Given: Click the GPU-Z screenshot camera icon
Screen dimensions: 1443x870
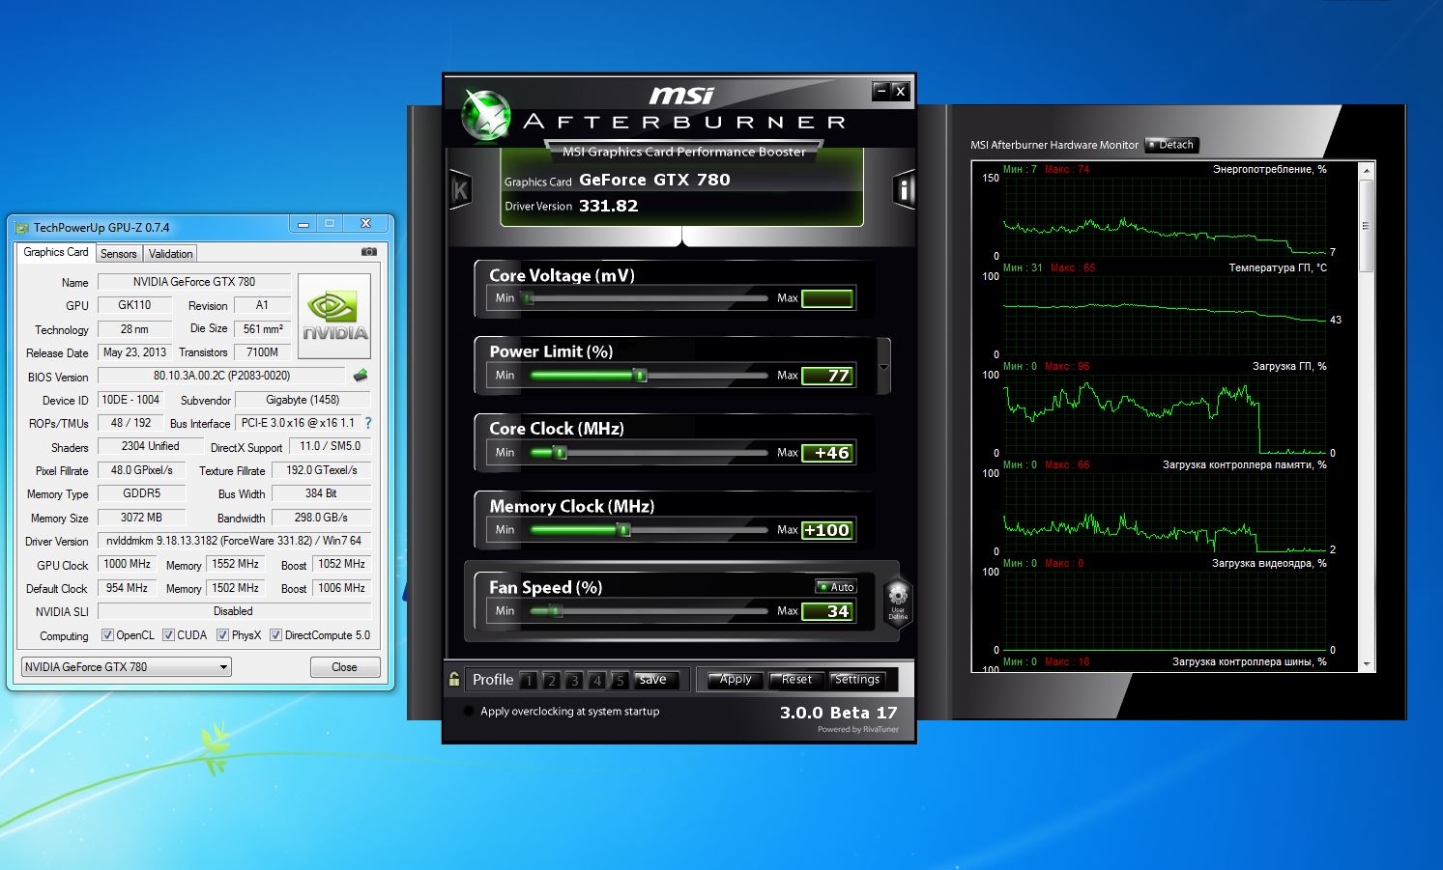Looking at the screenshot, I should point(369,252).
